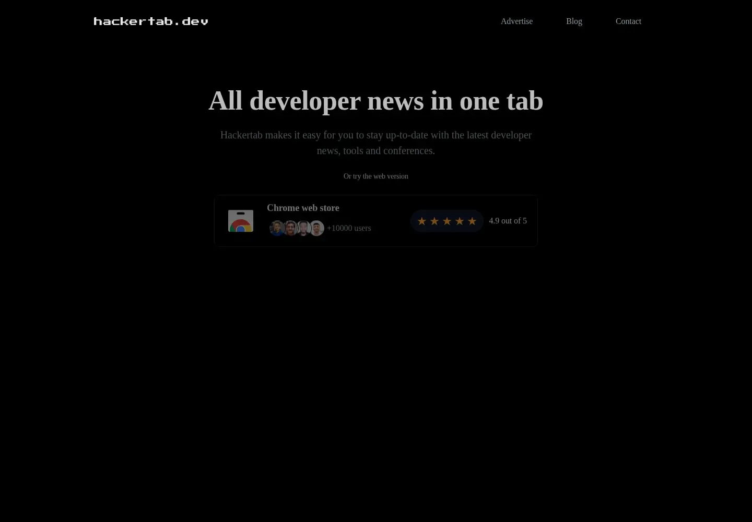The height and width of the screenshot is (522, 752).
Task: Click the user avatars group
Action: pyautogui.click(x=297, y=228)
